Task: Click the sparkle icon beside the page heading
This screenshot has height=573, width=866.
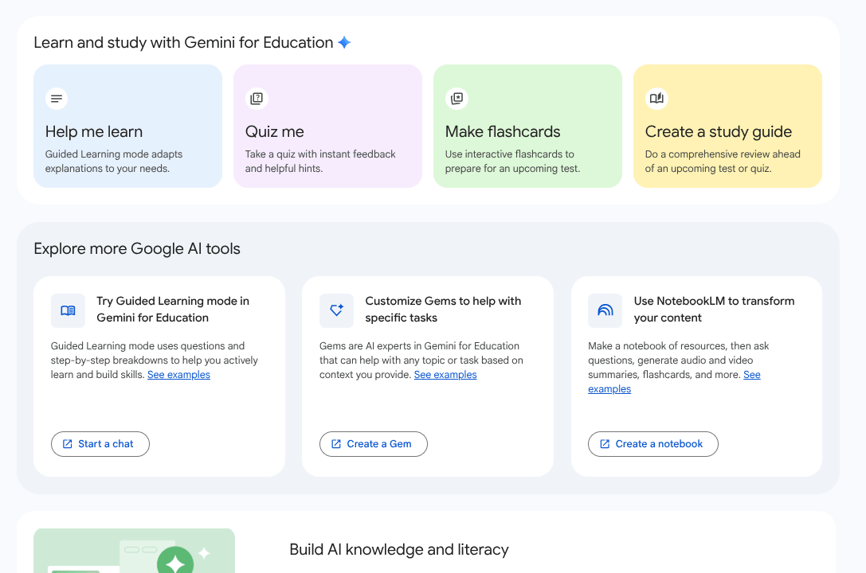Action: (343, 42)
